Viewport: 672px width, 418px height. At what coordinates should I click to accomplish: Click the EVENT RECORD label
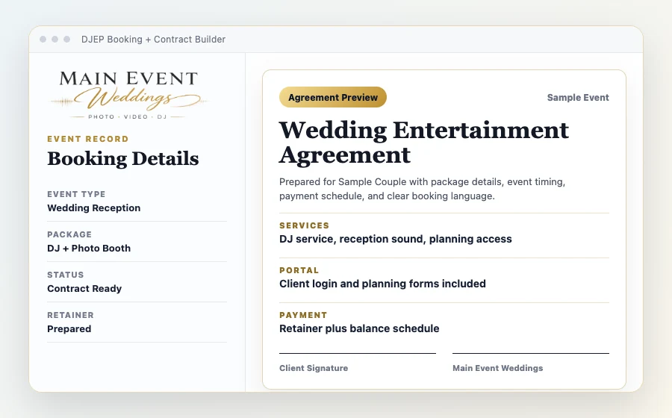tap(88, 139)
